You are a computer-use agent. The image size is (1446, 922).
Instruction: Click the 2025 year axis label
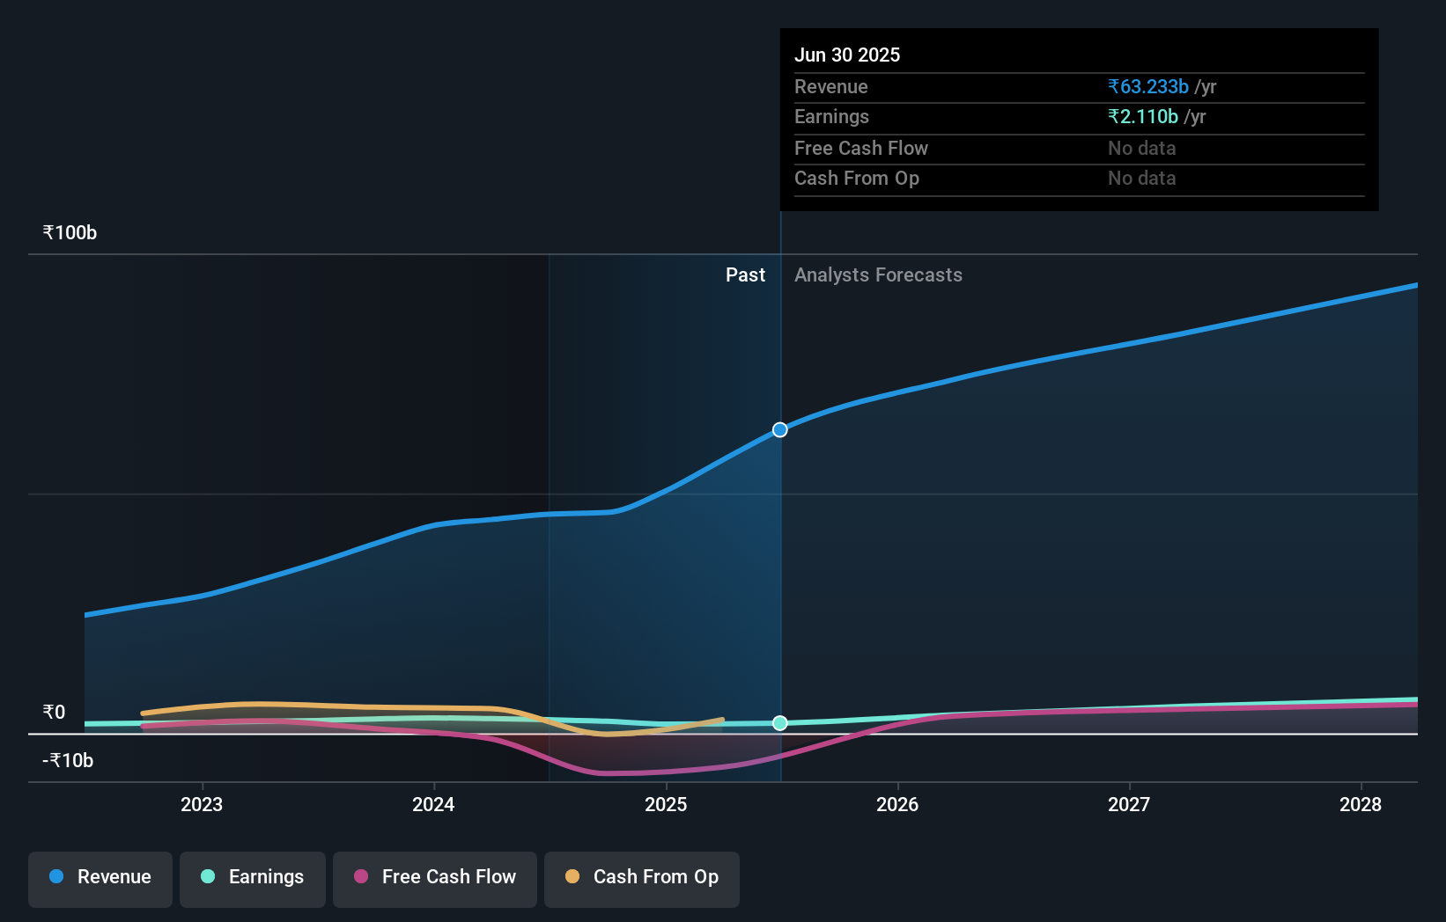coord(666,803)
